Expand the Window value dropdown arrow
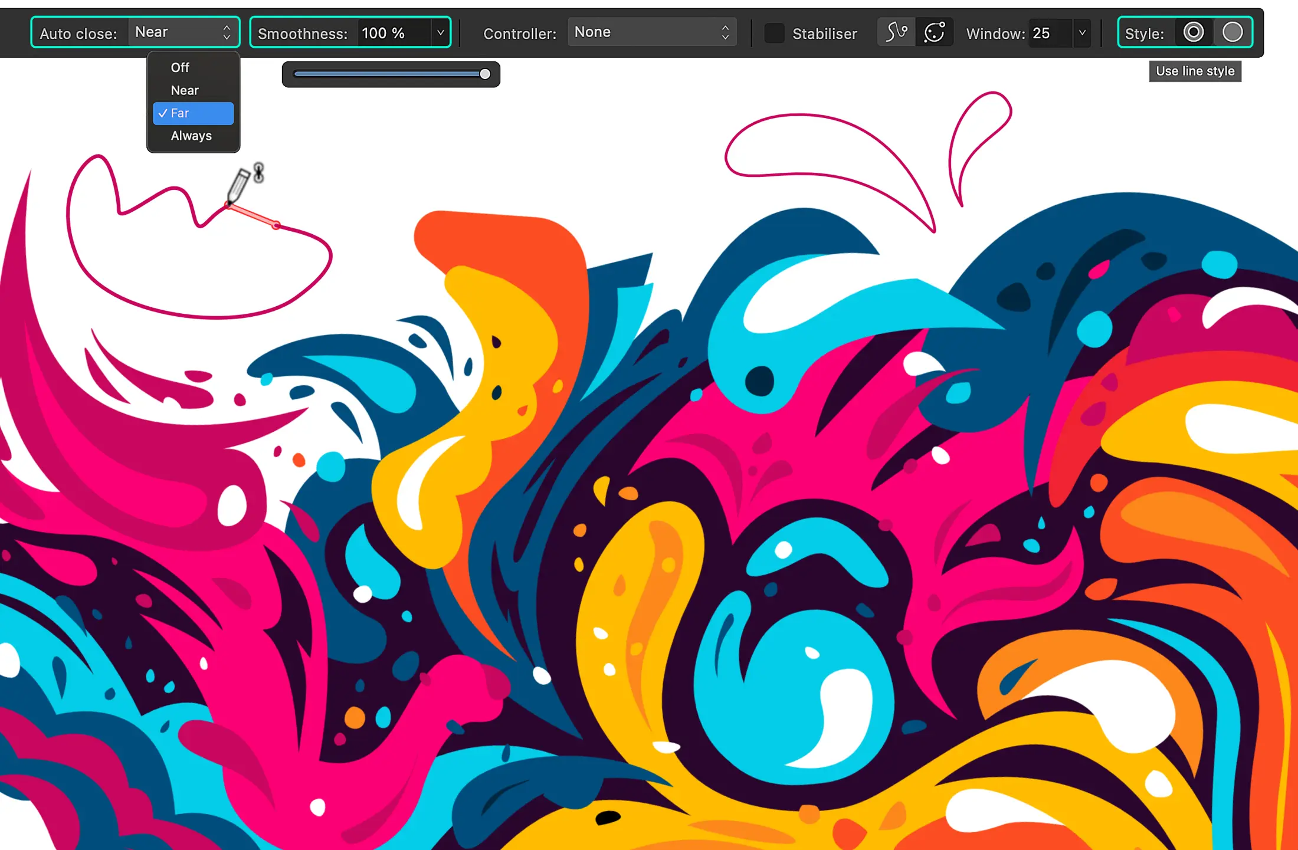Screen dimensions: 1298x850 [x=1082, y=33]
